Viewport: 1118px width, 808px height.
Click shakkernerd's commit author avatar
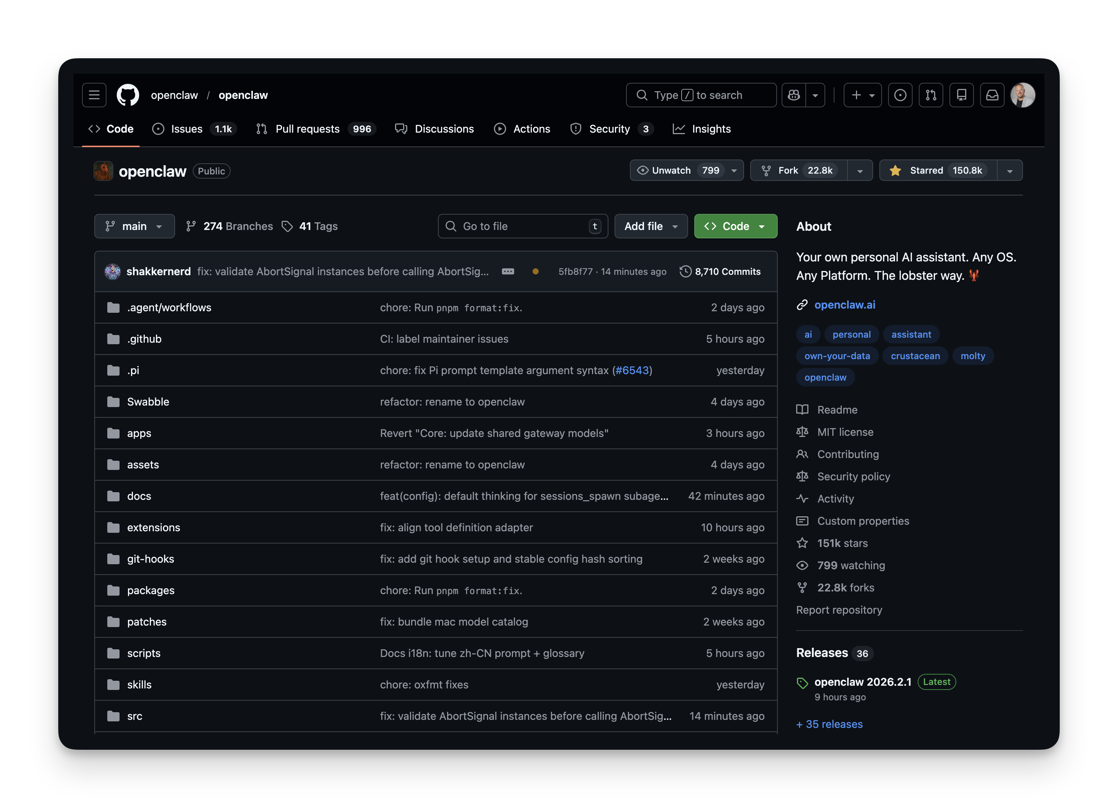pyautogui.click(x=113, y=271)
